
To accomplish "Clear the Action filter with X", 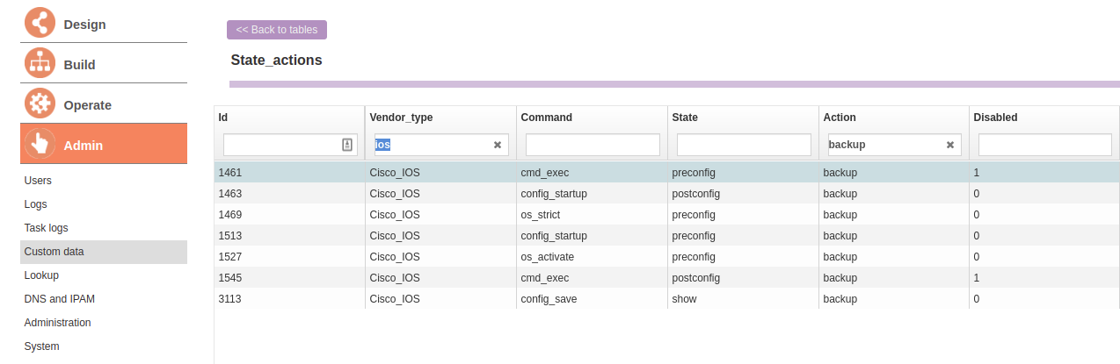I will coord(949,145).
